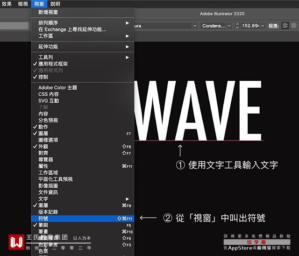The height and width of the screenshot is (256, 299).
Task: Align paragraph text center
Action: 294,26
